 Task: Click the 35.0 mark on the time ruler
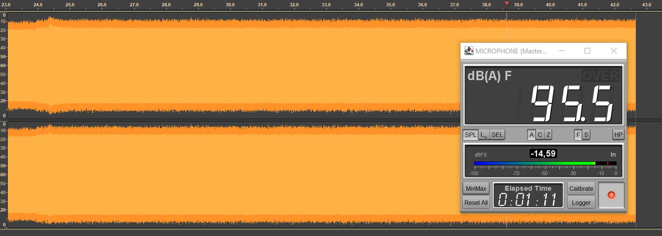(390, 5)
